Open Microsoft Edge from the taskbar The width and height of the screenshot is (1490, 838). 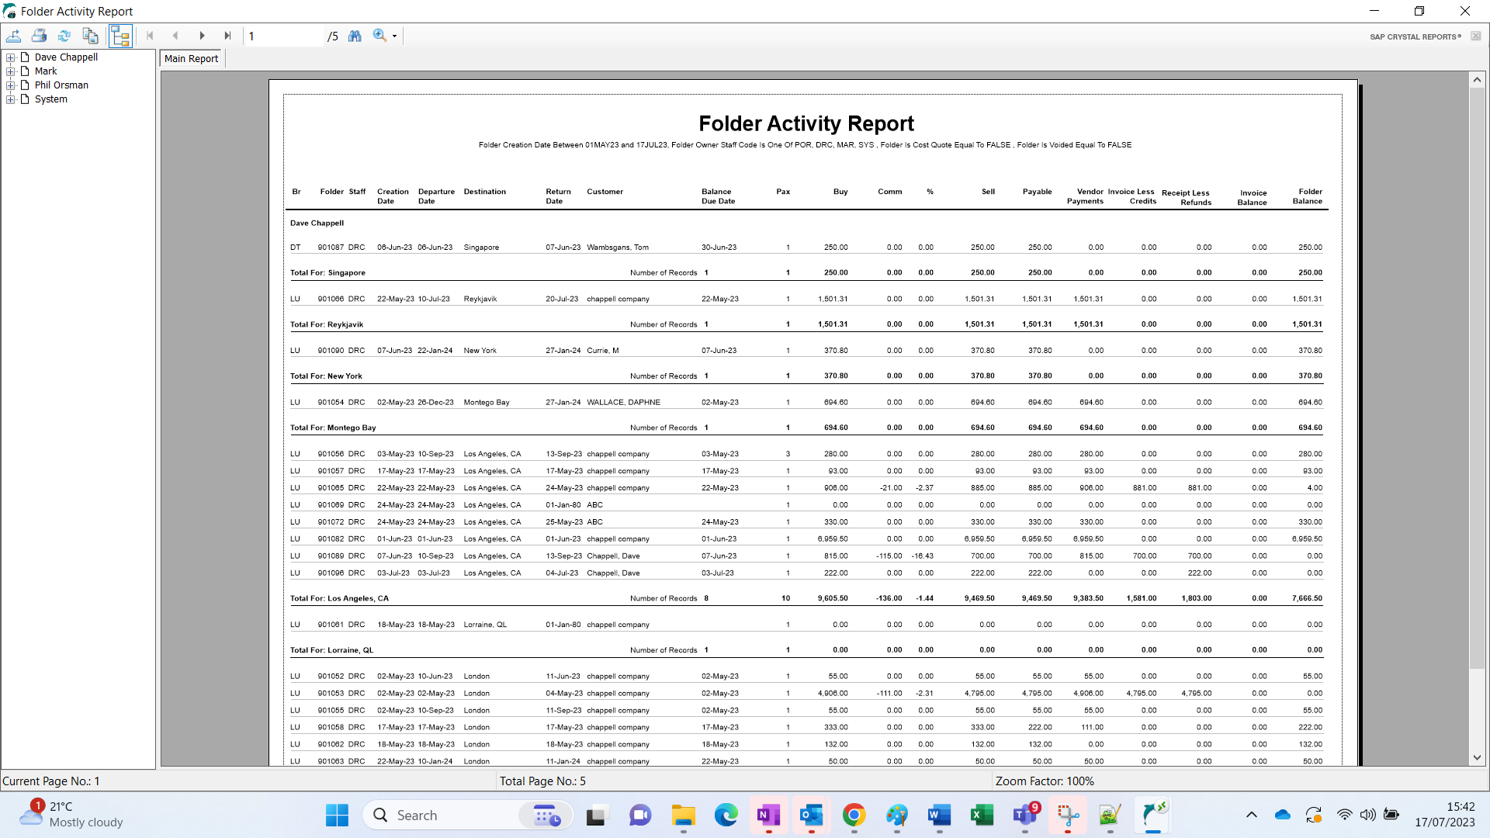pyautogui.click(x=726, y=815)
